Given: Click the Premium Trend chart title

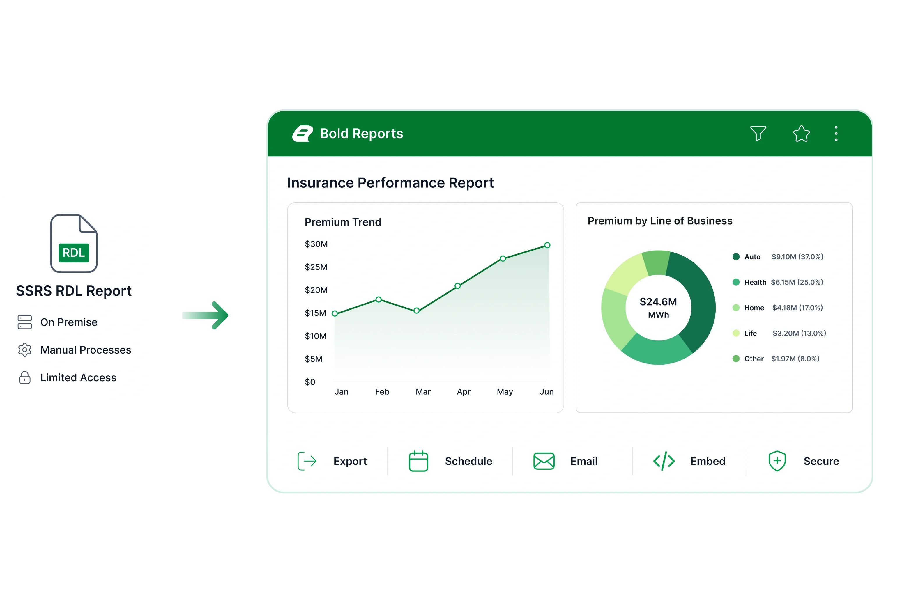Looking at the screenshot, I should (343, 222).
